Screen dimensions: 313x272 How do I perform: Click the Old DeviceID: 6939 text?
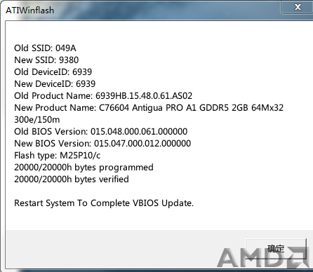[x=53, y=72]
